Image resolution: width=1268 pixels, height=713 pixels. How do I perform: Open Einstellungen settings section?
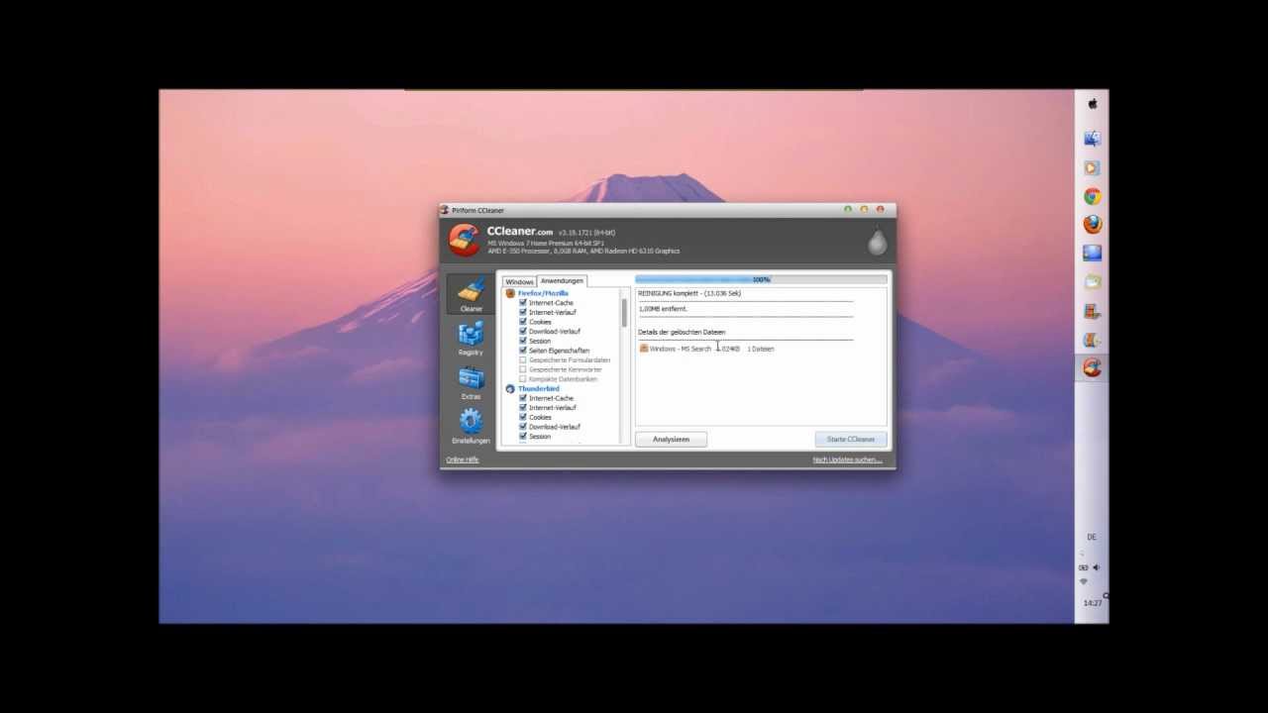pyautogui.click(x=471, y=427)
